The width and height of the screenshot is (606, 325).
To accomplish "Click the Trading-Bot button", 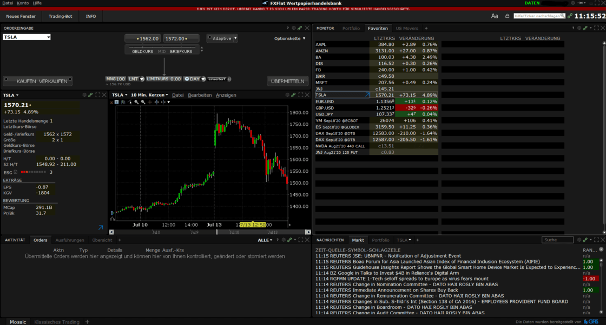I will pos(60,16).
